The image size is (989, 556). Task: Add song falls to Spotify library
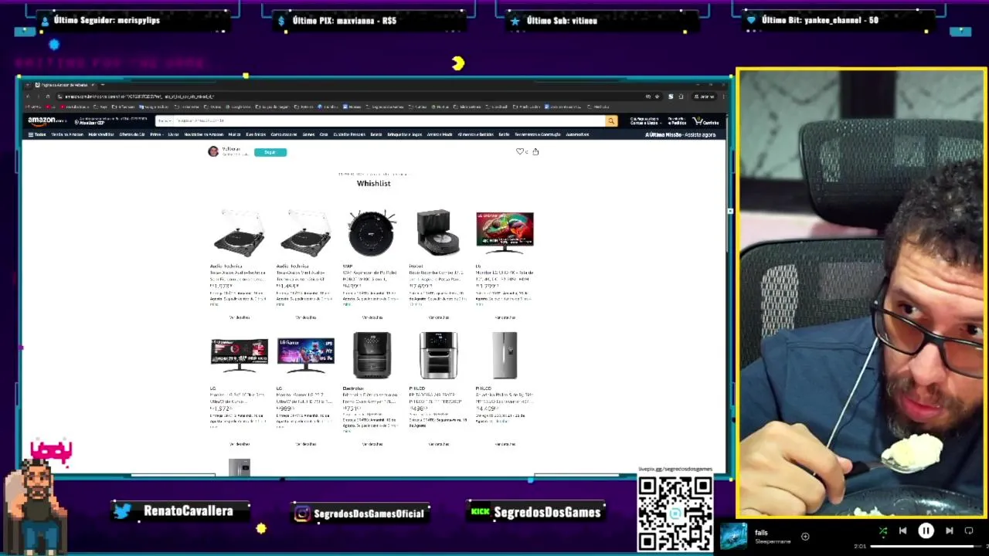point(805,536)
